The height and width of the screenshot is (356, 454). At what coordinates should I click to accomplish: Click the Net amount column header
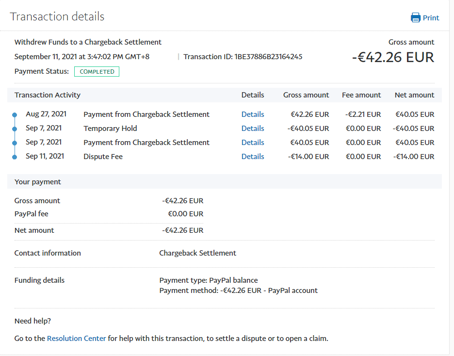tap(414, 95)
